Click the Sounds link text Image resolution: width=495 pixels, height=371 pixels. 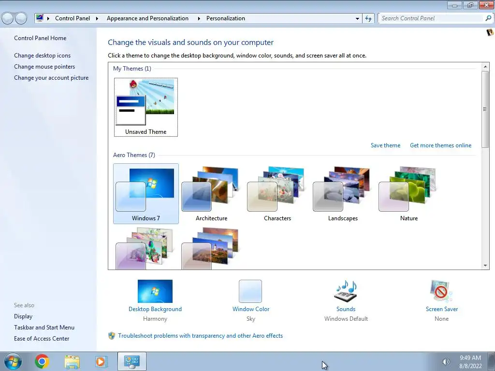click(x=346, y=309)
